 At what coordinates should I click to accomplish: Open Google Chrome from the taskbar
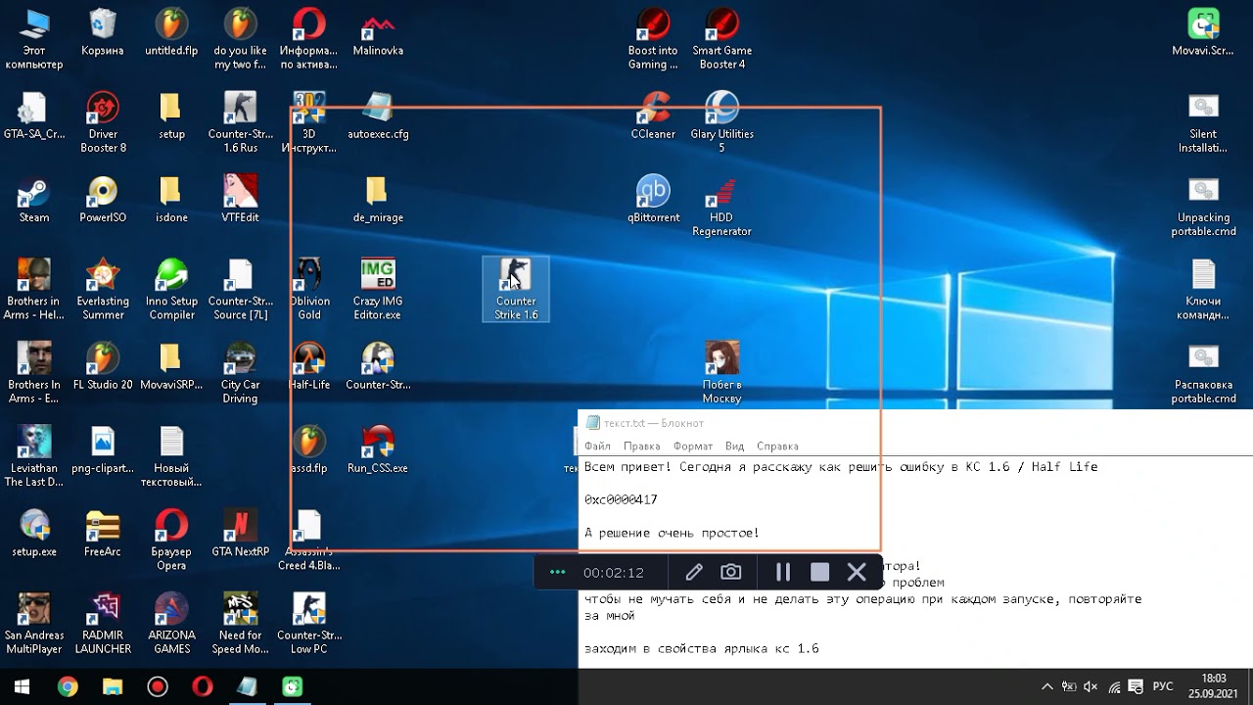[x=68, y=686]
